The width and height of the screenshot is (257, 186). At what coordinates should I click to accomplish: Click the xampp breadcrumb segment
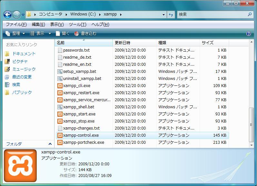click(x=110, y=14)
